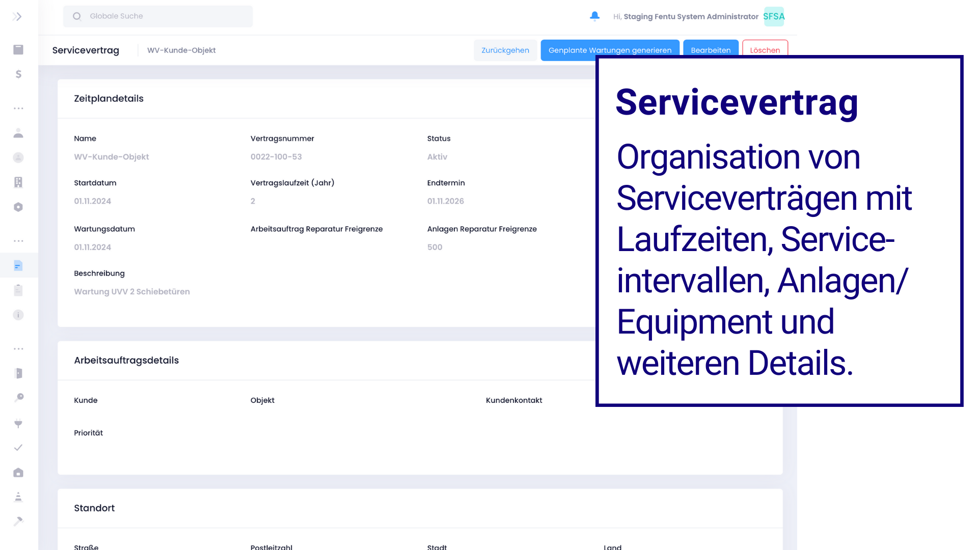The image size is (978, 550).
Task: Open the traffic cone icon in sidebar
Action: (18, 497)
